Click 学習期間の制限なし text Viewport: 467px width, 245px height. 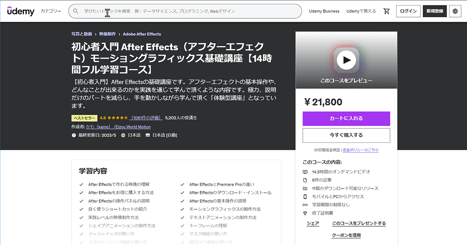(331, 205)
